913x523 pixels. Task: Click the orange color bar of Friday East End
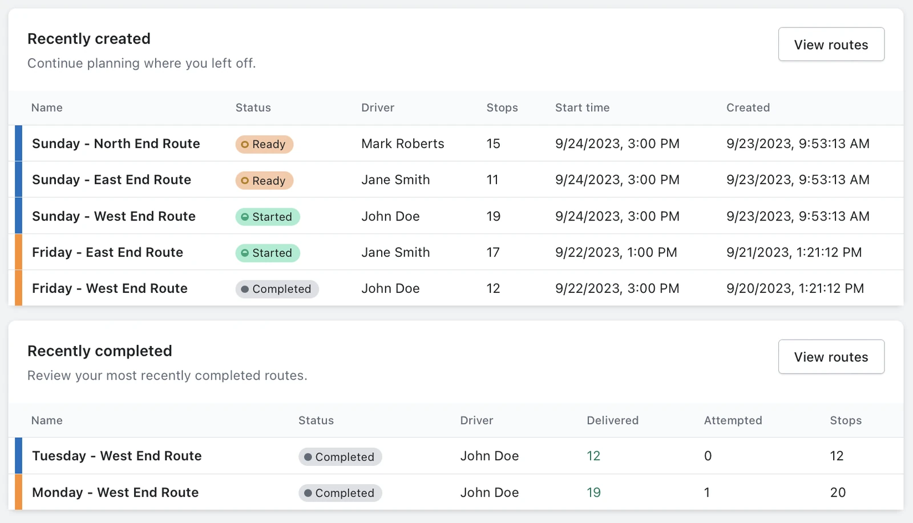18,252
